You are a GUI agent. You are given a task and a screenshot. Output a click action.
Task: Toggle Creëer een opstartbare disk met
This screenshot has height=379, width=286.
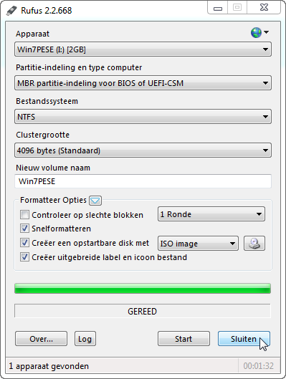coord(24,243)
